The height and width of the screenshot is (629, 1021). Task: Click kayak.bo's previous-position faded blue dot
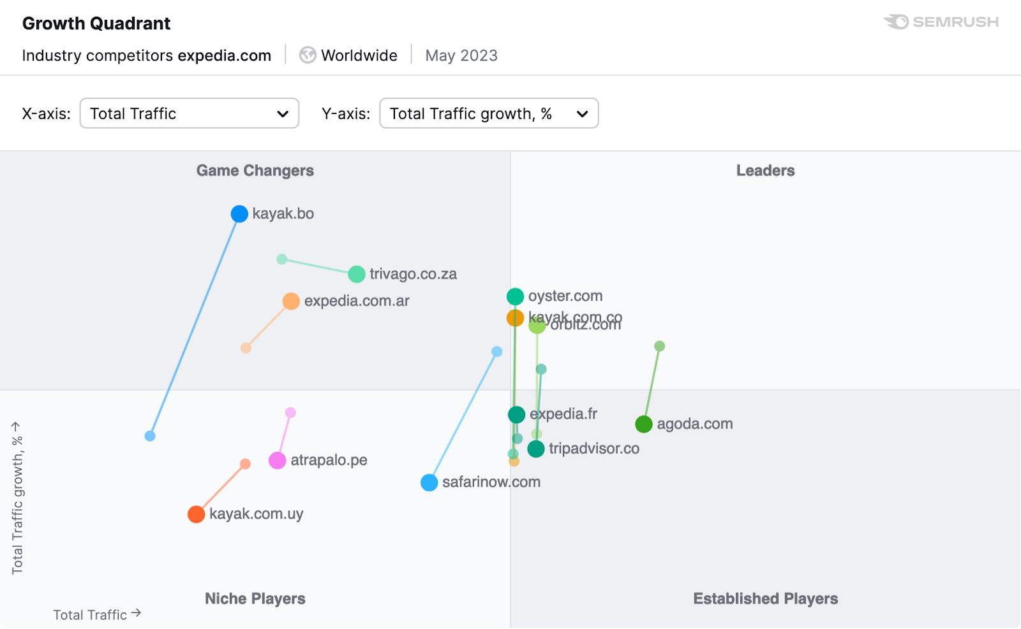[x=150, y=436]
